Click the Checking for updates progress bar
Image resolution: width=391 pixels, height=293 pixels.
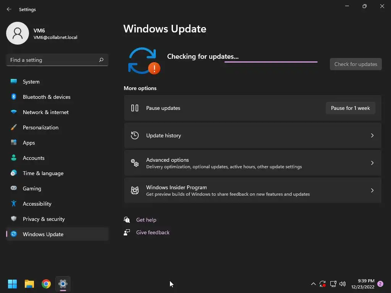(271, 62)
